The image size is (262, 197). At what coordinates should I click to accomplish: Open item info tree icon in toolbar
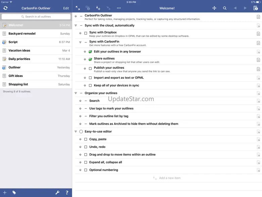coord(88,8)
